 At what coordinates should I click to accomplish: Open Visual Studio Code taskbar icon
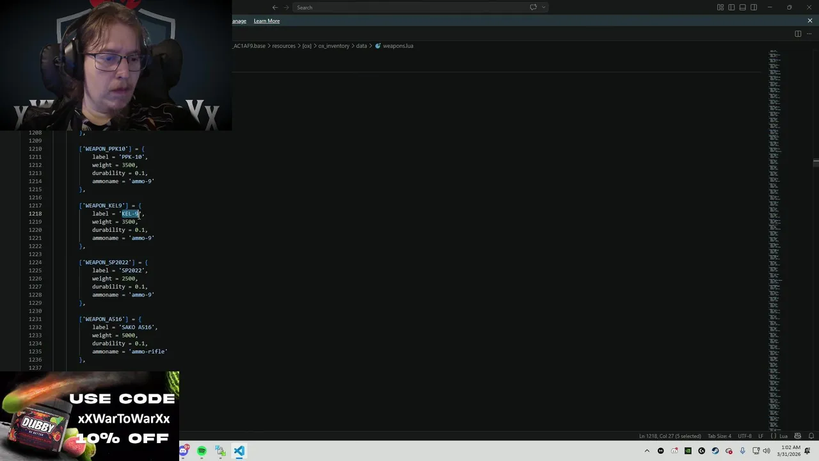tap(239, 451)
